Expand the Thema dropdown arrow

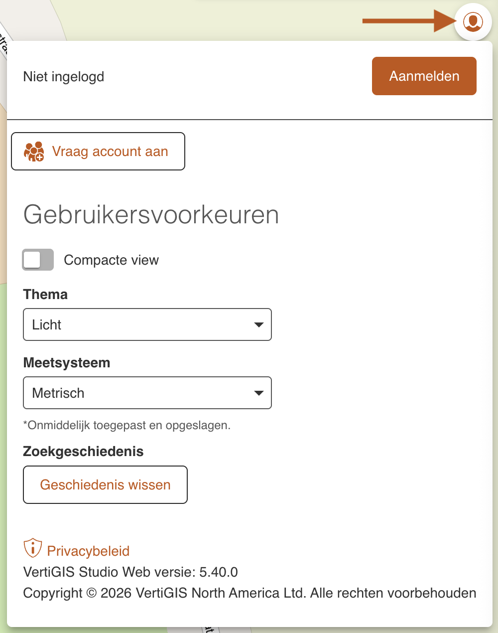(258, 325)
